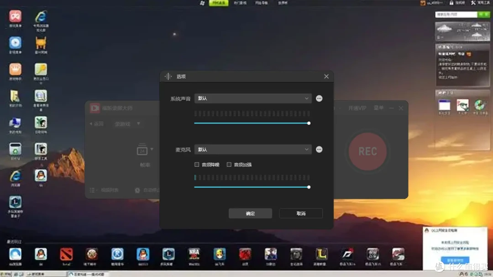Open the 菜单 menu in recorder window
The image size is (493, 277).
378,108
